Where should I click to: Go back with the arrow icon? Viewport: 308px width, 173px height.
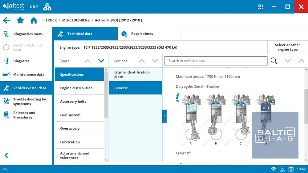coord(7,20)
